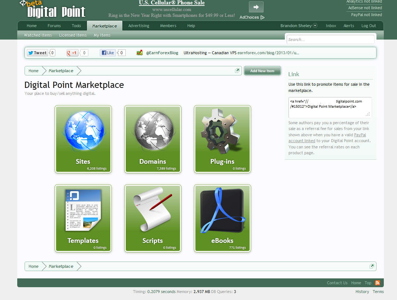Screen dimensions: 397x300
Task: Click the Google +1 button
Action: [x=72, y=53]
